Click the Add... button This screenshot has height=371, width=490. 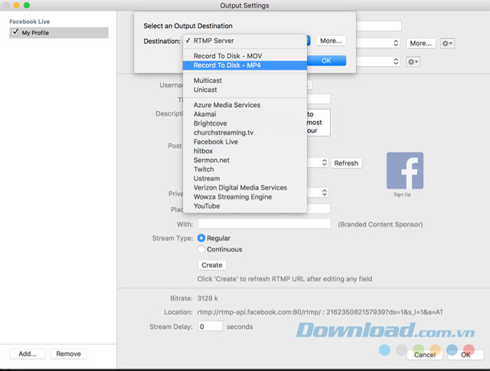tap(28, 354)
